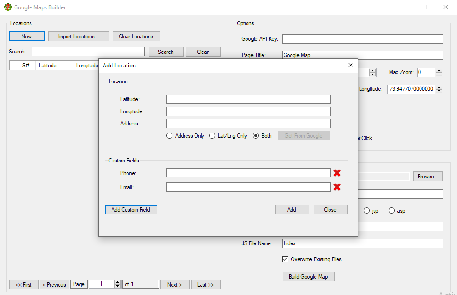Viewport: 457px width, 295px height.
Task: Click the New location button
Action: coord(26,36)
